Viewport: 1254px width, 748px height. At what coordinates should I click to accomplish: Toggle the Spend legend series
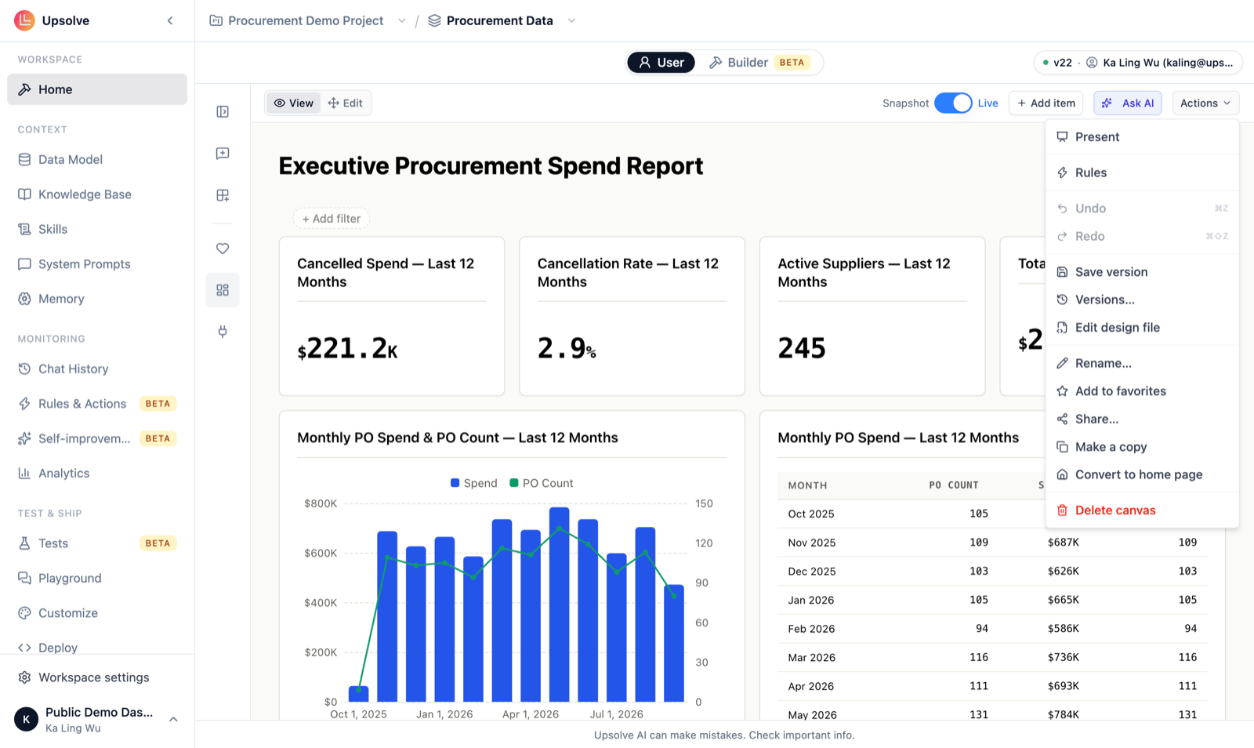(474, 483)
